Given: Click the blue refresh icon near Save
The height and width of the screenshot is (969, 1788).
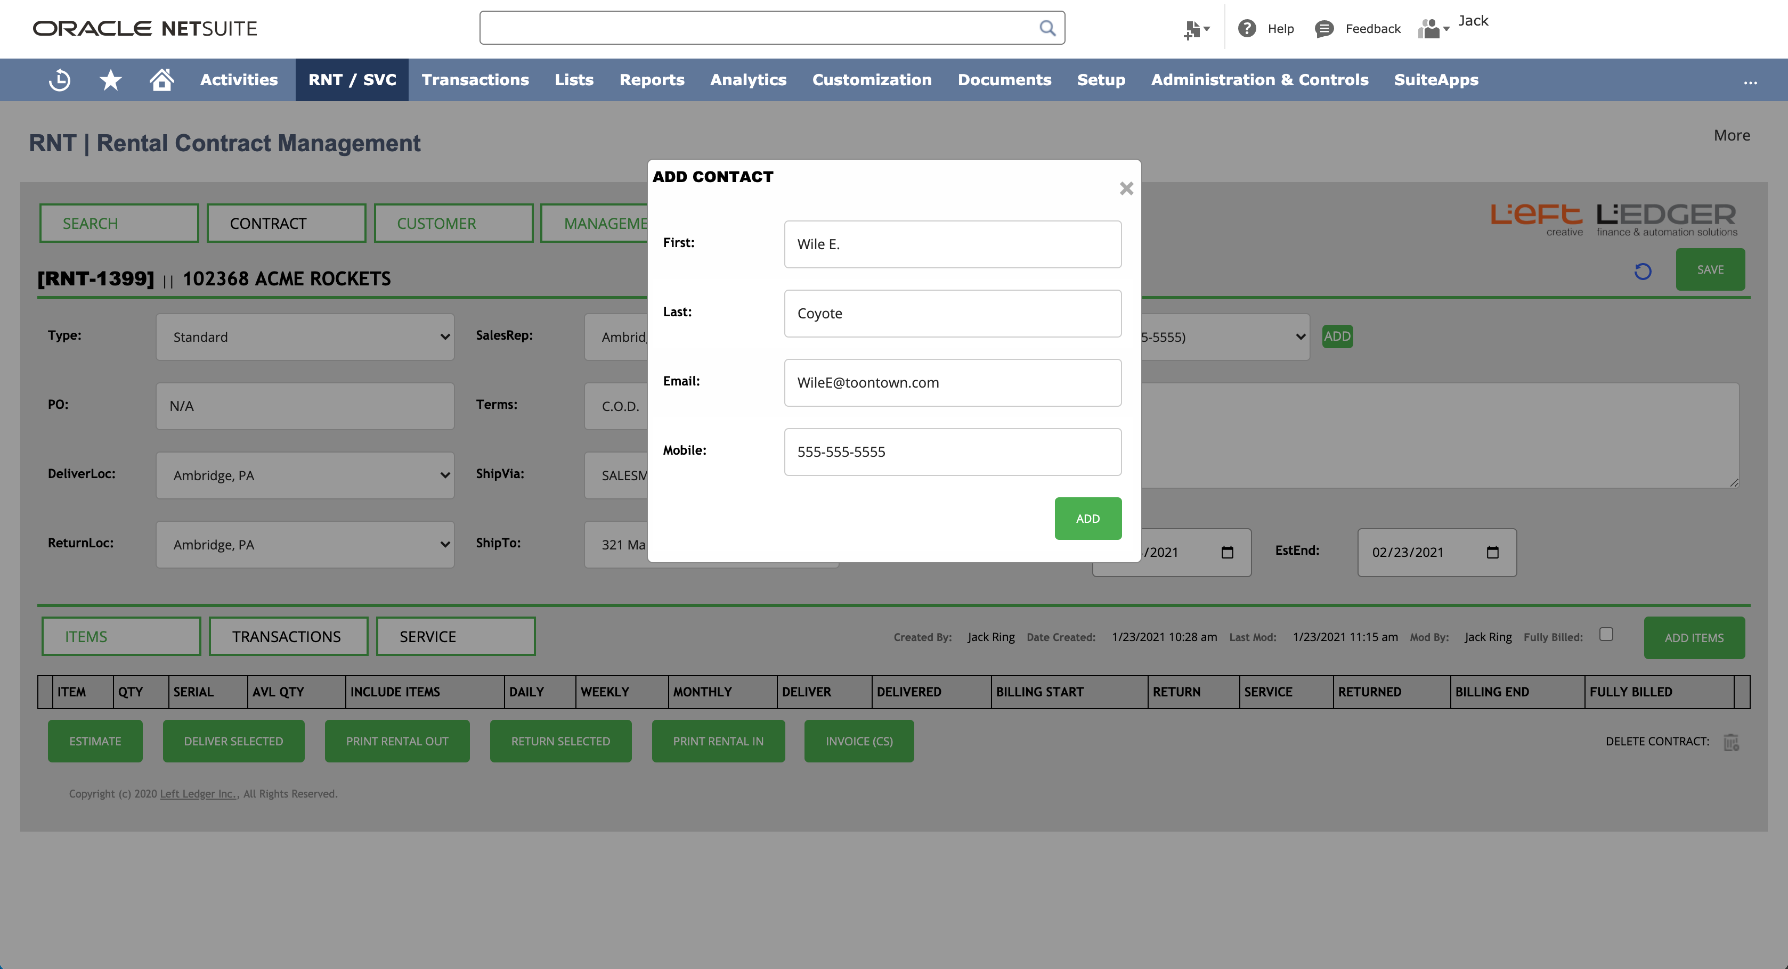Looking at the screenshot, I should [1642, 271].
